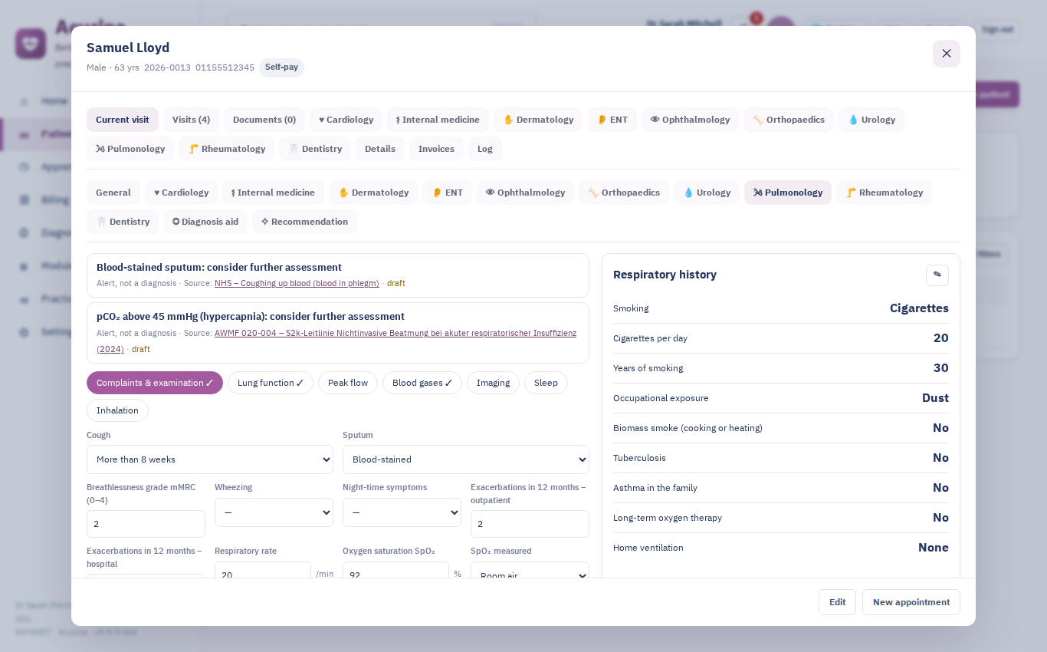Show the Log tab
The image size is (1047, 652).
tap(485, 149)
